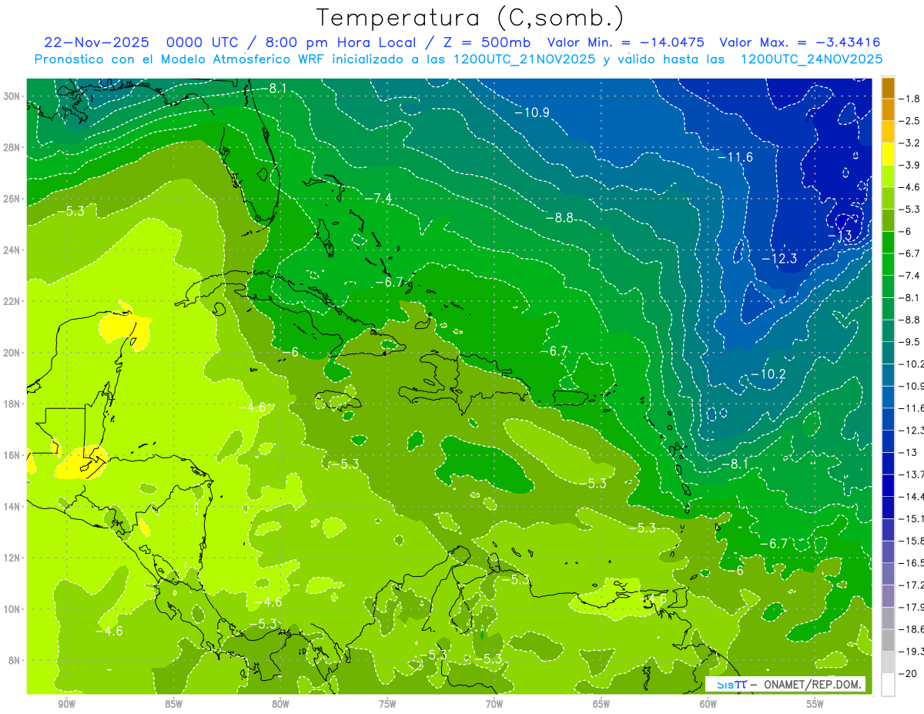The width and height of the screenshot is (924, 714).
Task: Click the -15.8 value on color scale
Action: coord(910,540)
